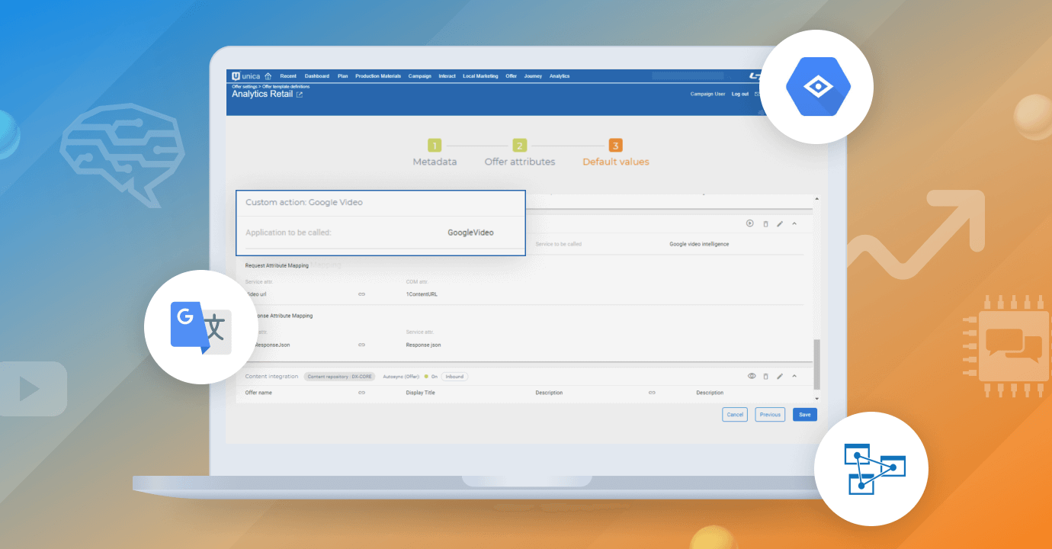Click the Unica logo in the navigation bar
The width and height of the screenshot is (1052, 549).
click(246, 75)
